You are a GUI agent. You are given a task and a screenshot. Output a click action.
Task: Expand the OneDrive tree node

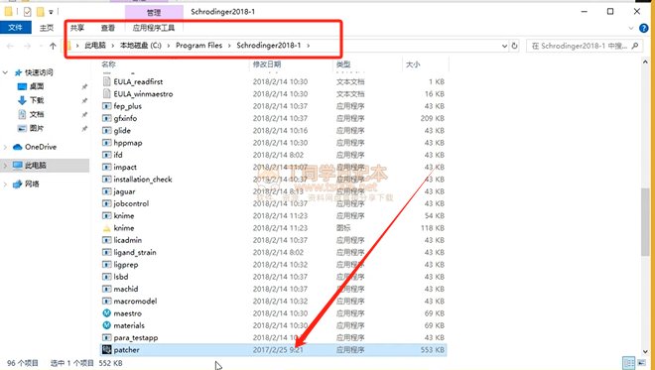5,147
